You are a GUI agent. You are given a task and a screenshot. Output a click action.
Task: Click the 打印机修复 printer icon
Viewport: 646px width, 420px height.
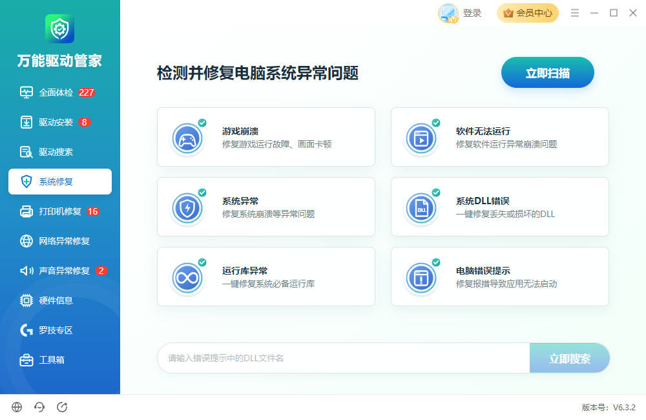point(26,211)
